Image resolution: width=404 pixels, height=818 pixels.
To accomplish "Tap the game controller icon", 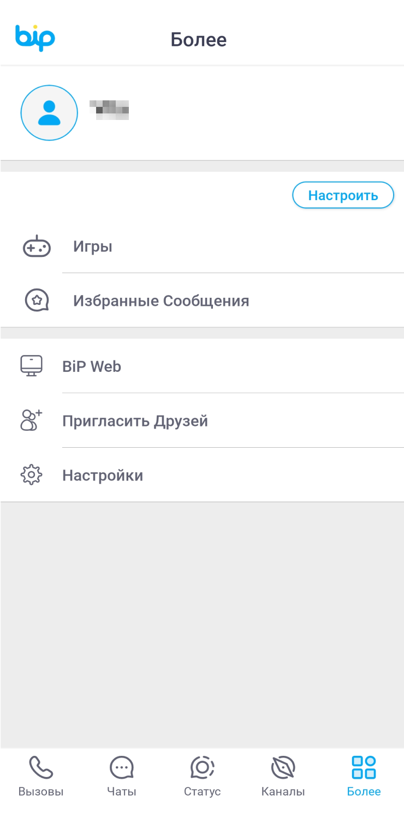I will tap(37, 246).
